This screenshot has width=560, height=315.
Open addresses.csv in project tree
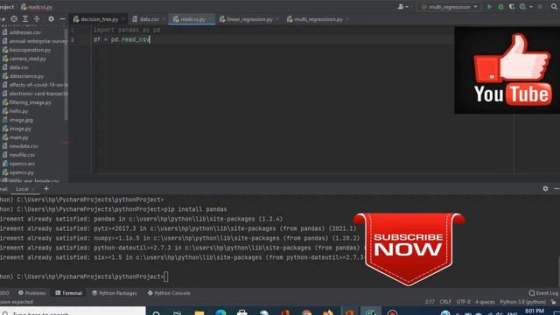coord(25,32)
